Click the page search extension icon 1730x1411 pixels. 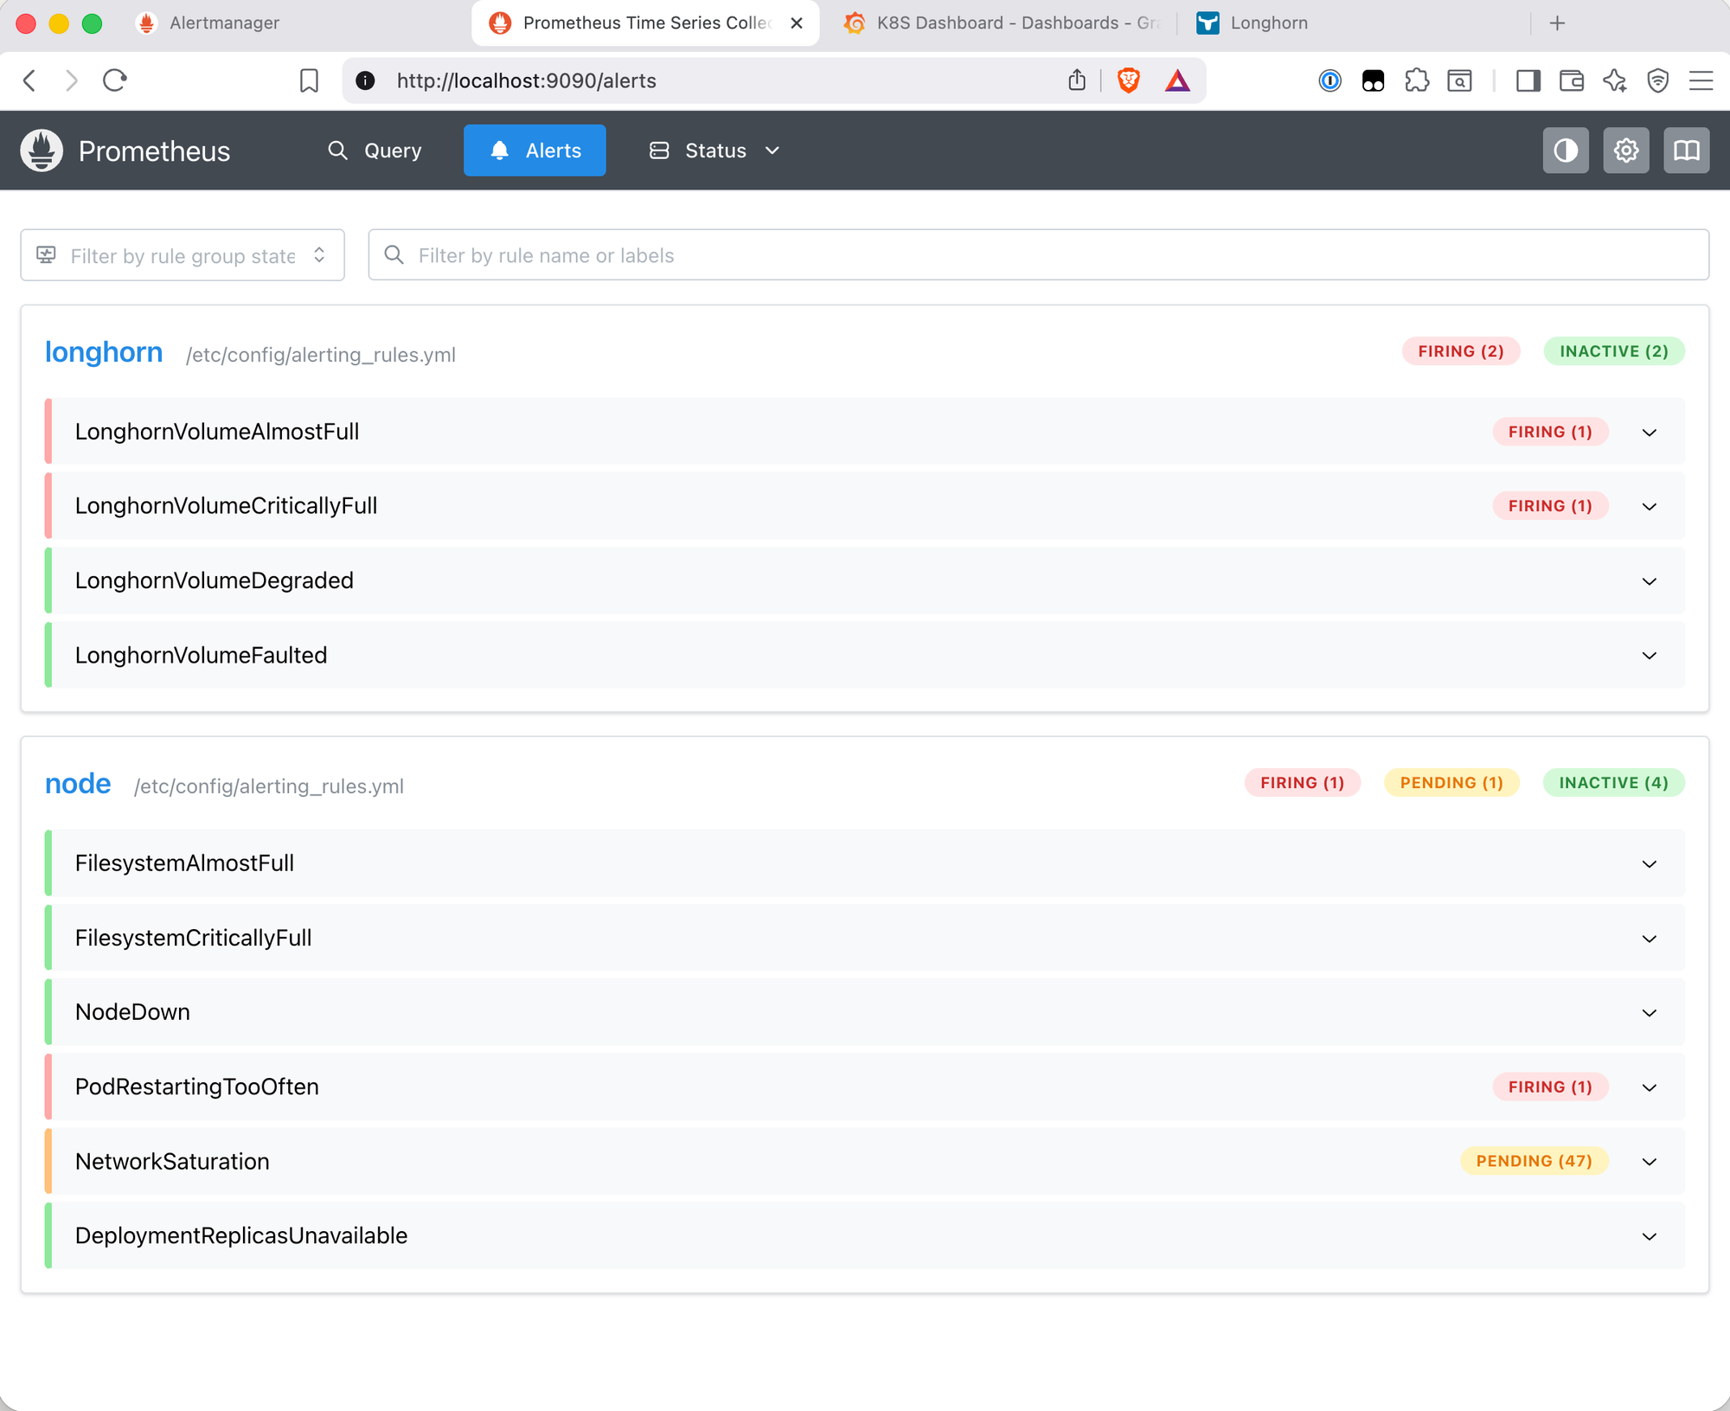1460,80
